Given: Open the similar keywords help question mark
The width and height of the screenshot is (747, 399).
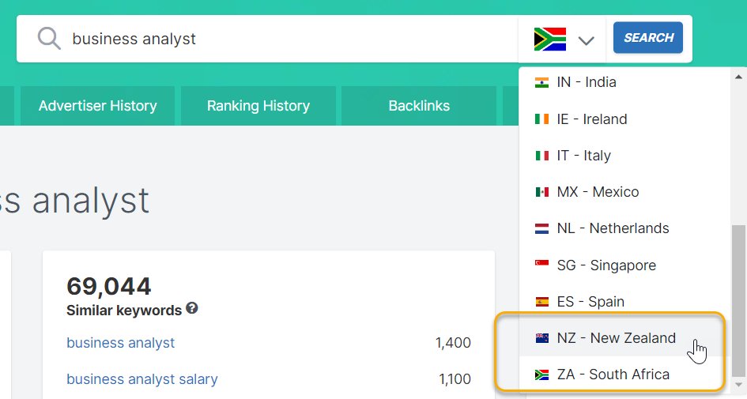Looking at the screenshot, I should click(191, 308).
